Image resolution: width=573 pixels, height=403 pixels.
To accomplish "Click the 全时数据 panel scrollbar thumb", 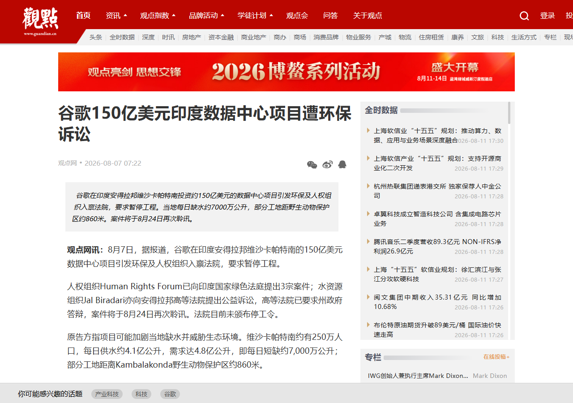I will (509, 113).
